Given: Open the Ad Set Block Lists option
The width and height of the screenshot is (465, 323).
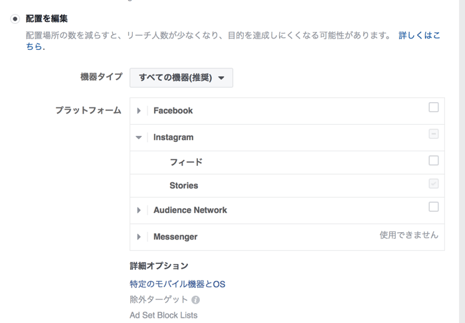Looking at the screenshot, I should click(x=163, y=315).
